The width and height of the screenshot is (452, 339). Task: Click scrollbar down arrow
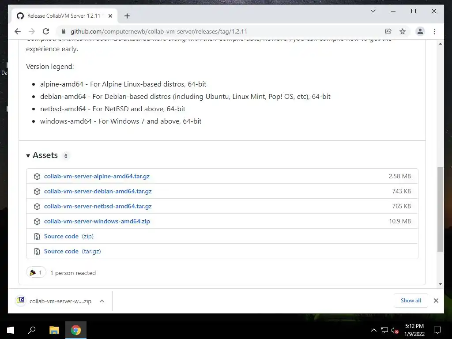click(x=440, y=284)
